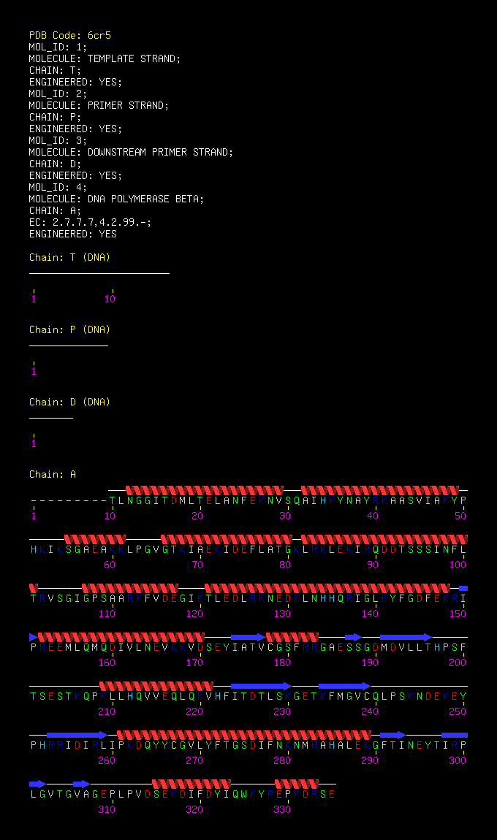
Task: Click residue number 80 label
Action: click(285, 565)
